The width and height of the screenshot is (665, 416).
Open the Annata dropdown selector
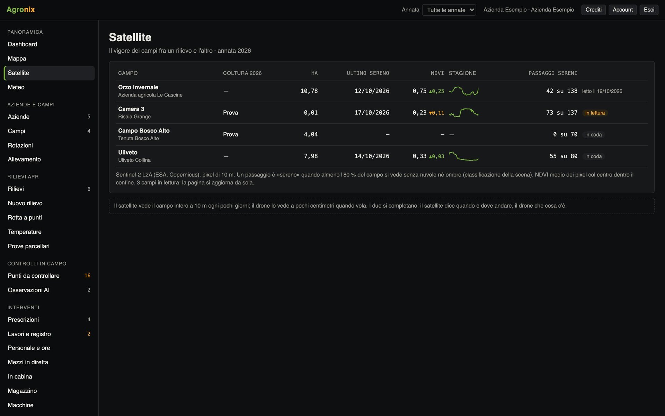(449, 10)
